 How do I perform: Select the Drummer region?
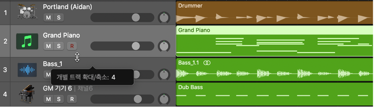click(x=274, y=13)
